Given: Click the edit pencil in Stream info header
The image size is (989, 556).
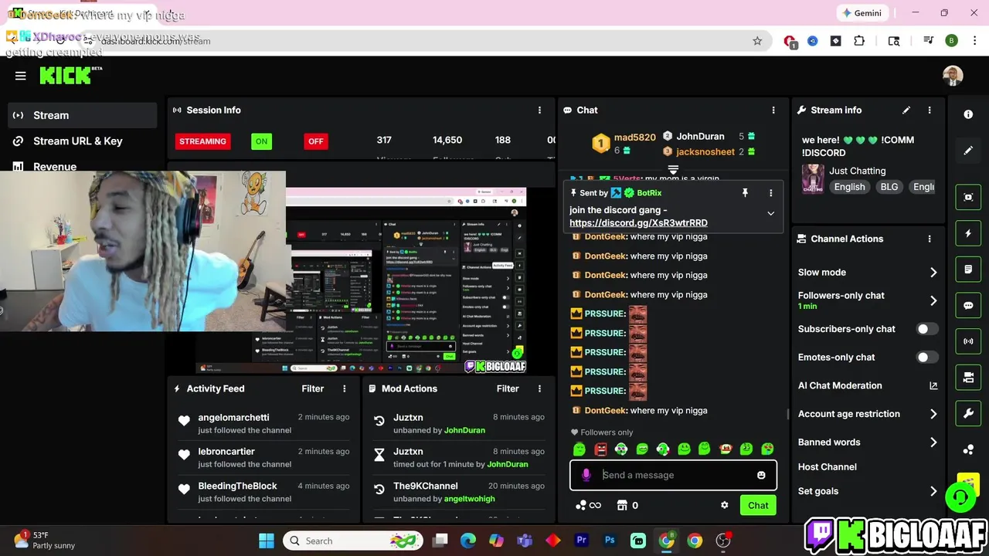Looking at the screenshot, I should pos(906,110).
